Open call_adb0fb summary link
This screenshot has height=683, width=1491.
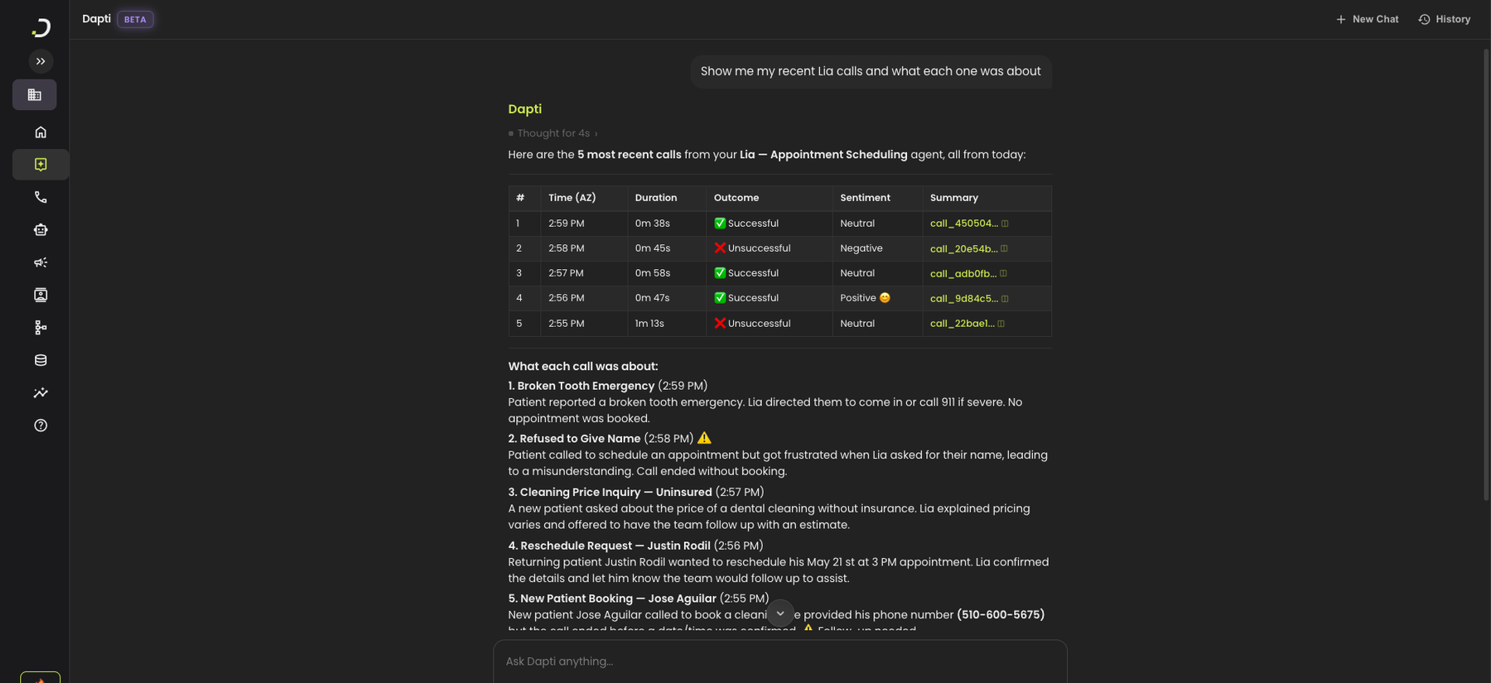(963, 273)
